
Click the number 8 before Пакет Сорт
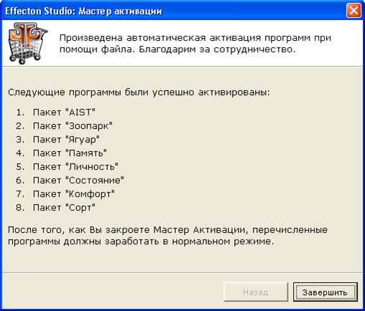(x=20, y=208)
